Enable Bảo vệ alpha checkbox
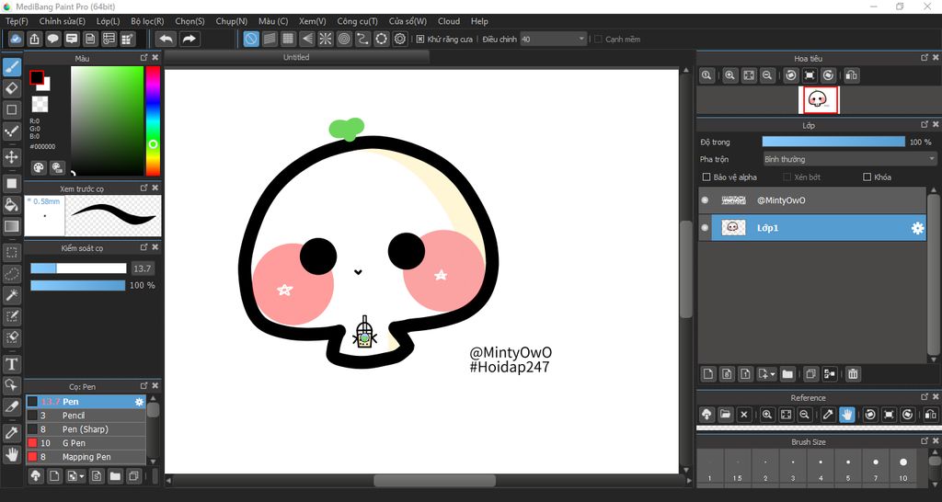 point(706,177)
